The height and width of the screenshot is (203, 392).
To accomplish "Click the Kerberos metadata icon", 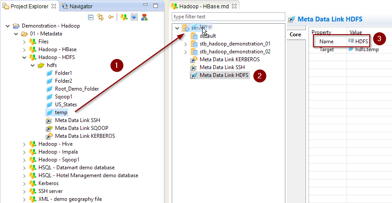I will 33,183.
